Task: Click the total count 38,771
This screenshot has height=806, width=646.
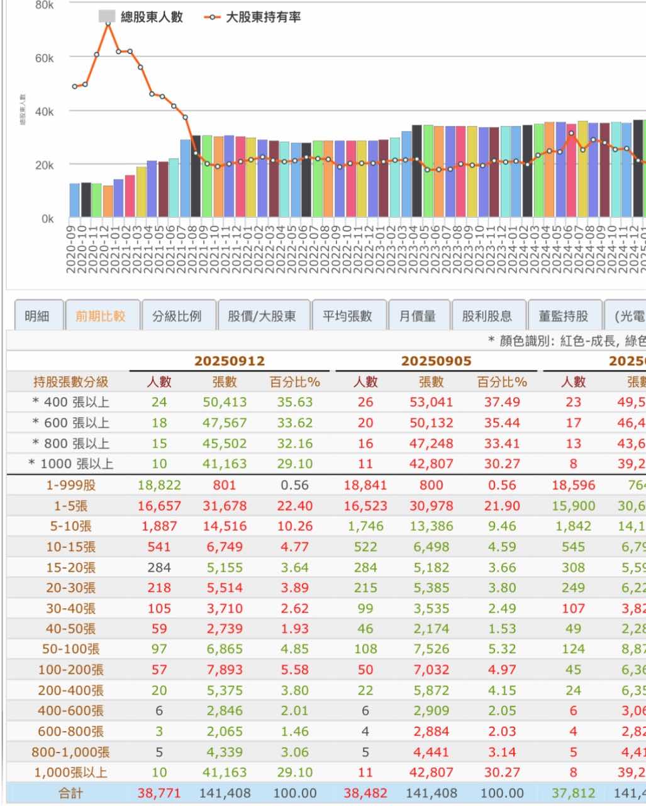Action: click(159, 793)
